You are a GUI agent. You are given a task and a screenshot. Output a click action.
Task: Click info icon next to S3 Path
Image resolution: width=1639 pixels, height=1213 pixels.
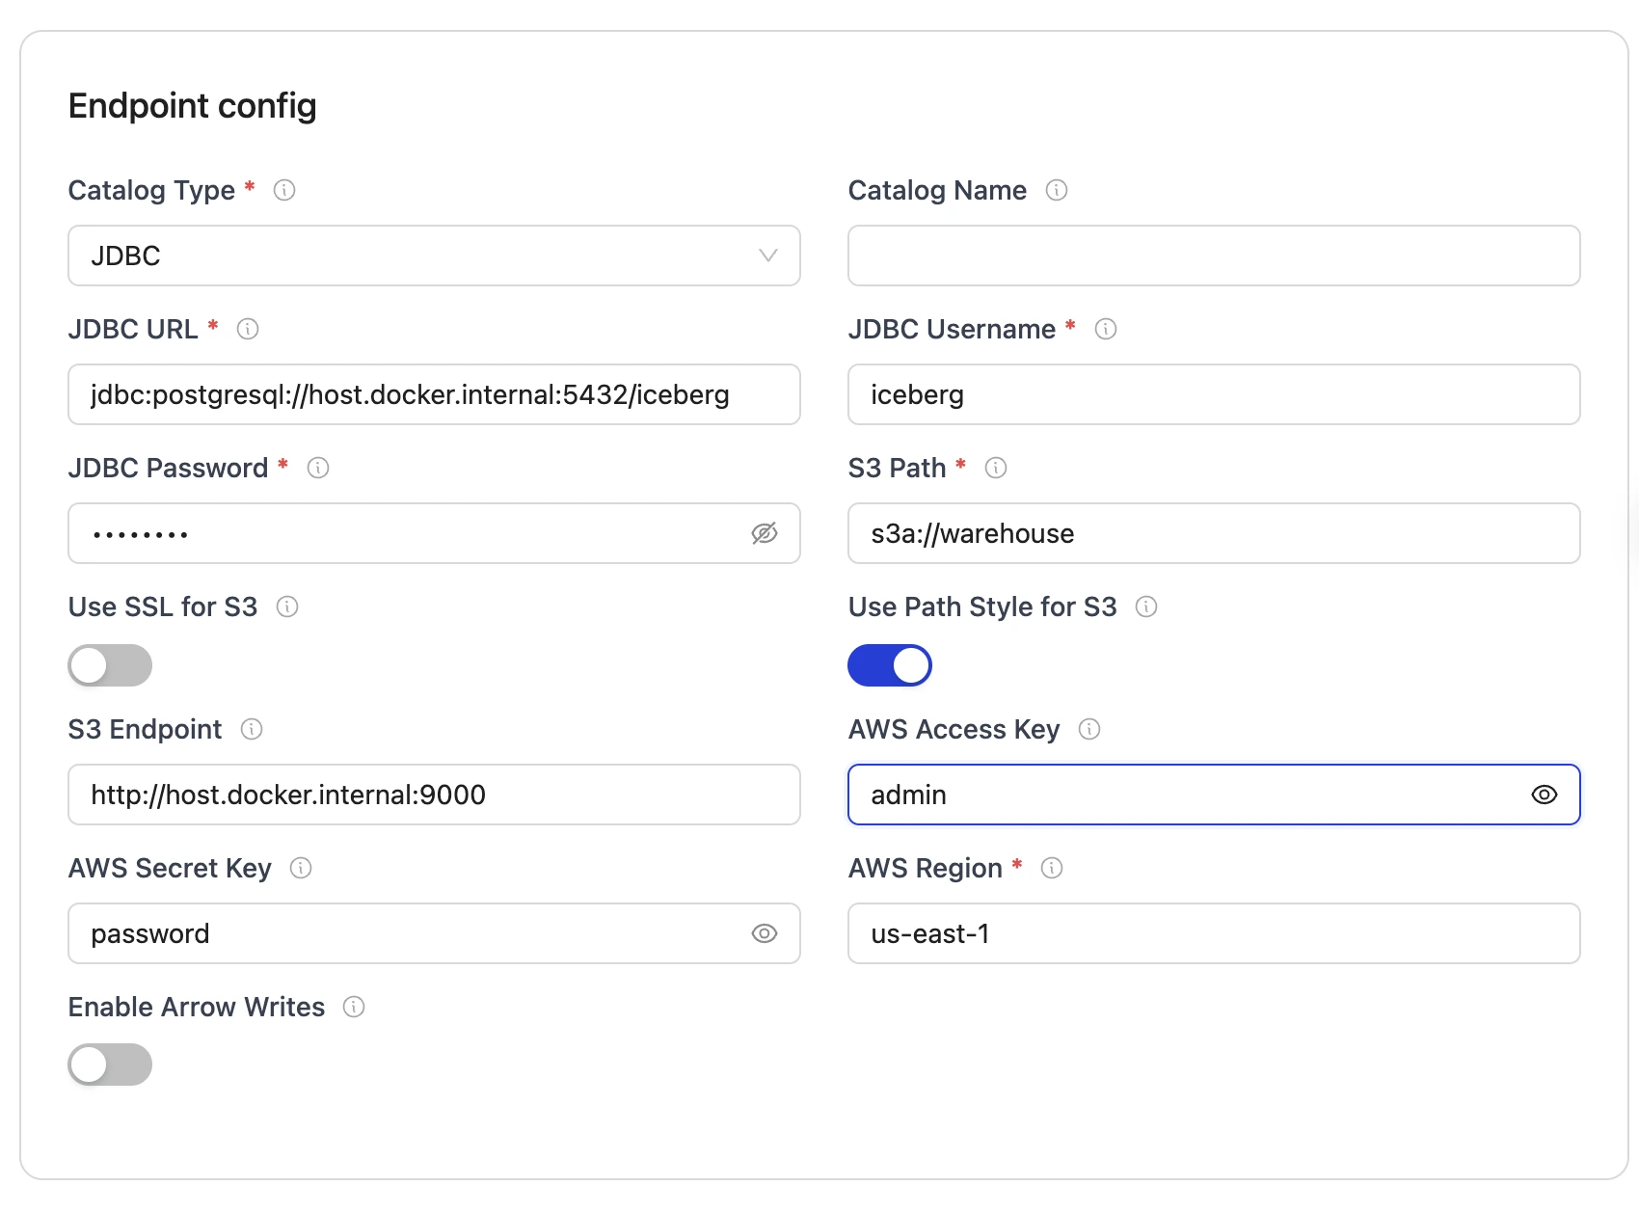tap(996, 468)
